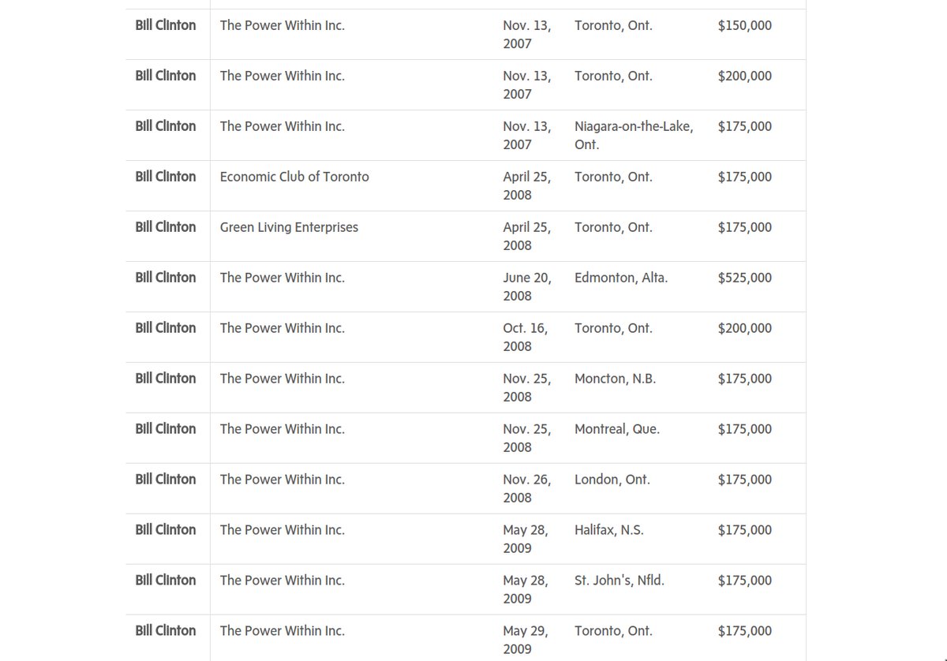This screenshot has width=947, height=661.
Task: Select Niagara-on-the-Lake, Ont. location text
Action: click(x=633, y=135)
